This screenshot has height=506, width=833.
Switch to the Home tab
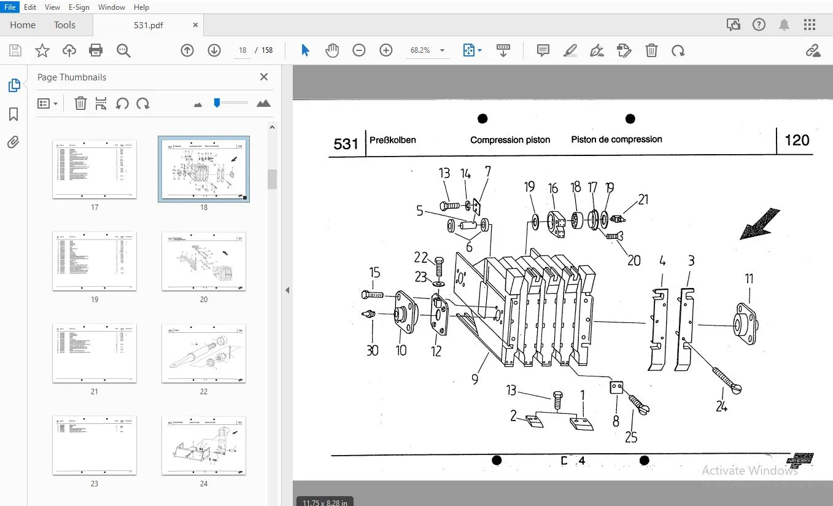(23, 25)
